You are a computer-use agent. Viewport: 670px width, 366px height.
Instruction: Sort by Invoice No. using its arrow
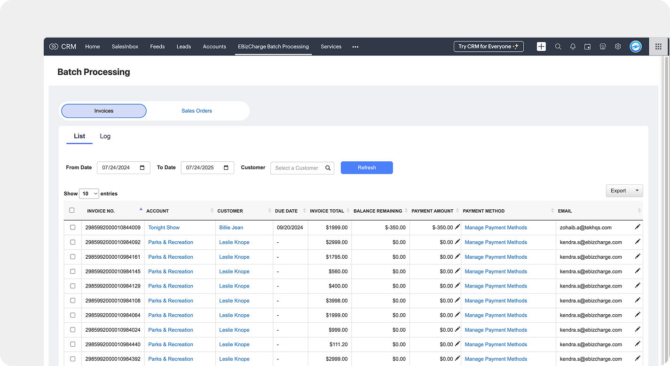141,209
